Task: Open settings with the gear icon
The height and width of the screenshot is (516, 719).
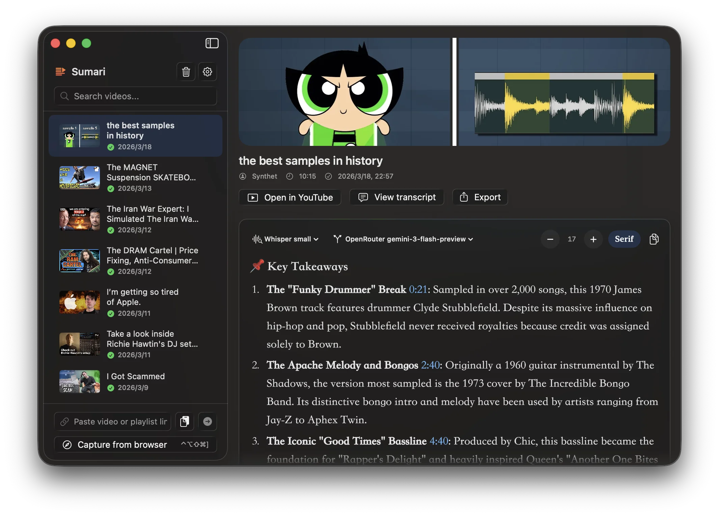Action: point(207,72)
